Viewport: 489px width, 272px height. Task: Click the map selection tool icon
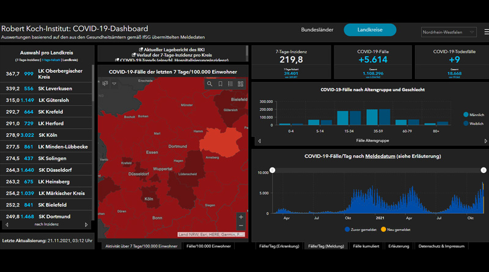click(105, 83)
